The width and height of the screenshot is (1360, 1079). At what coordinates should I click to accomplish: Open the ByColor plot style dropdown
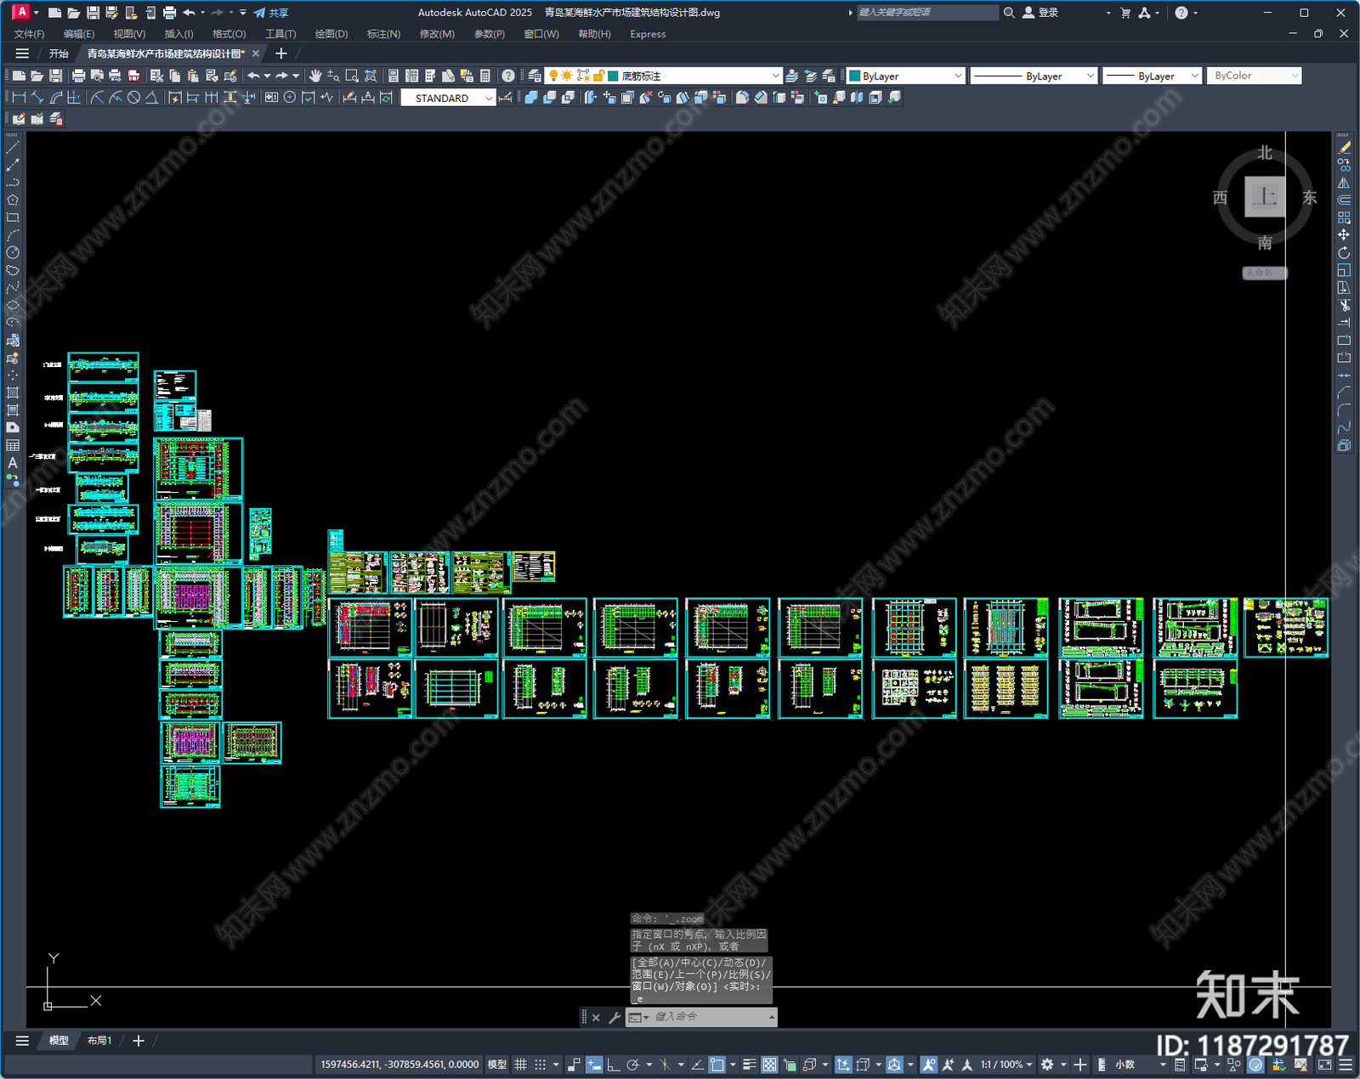pyautogui.click(x=1254, y=76)
